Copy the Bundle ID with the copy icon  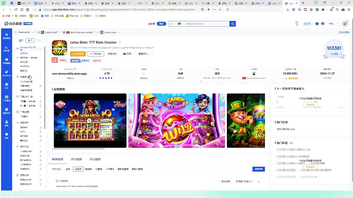coord(75,69)
